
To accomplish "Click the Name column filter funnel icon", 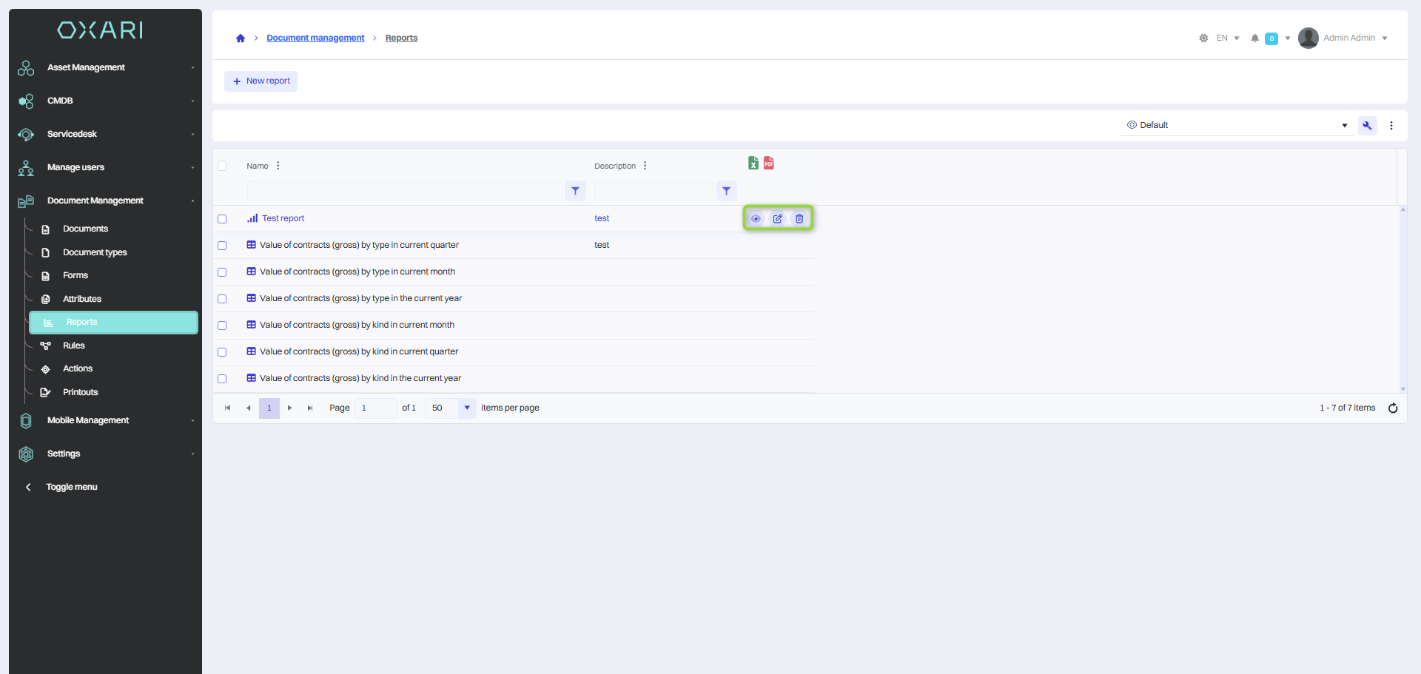I will point(575,191).
